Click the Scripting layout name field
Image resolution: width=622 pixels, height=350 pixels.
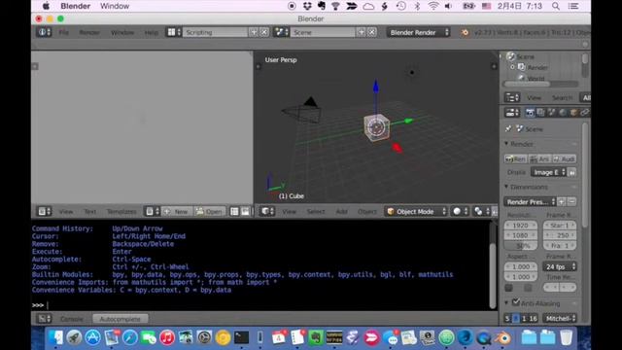(x=215, y=32)
